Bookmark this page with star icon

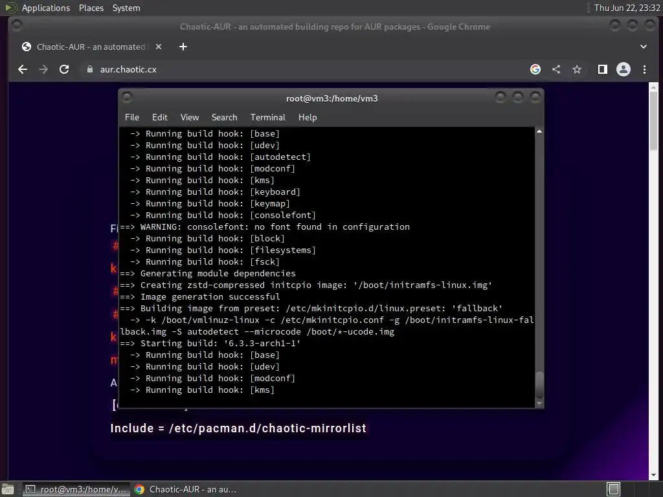click(577, 69)
